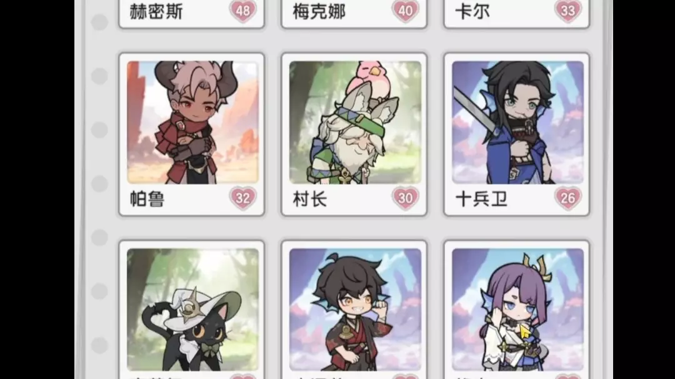Select the black cat with witch hat portrait
The image size is (675, 379).
[x=192, y=310]
